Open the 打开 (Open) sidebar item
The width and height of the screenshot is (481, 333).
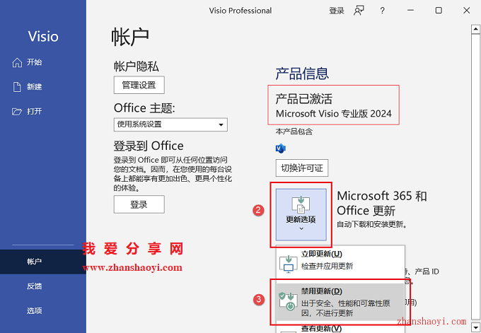(x=27, y=111)
